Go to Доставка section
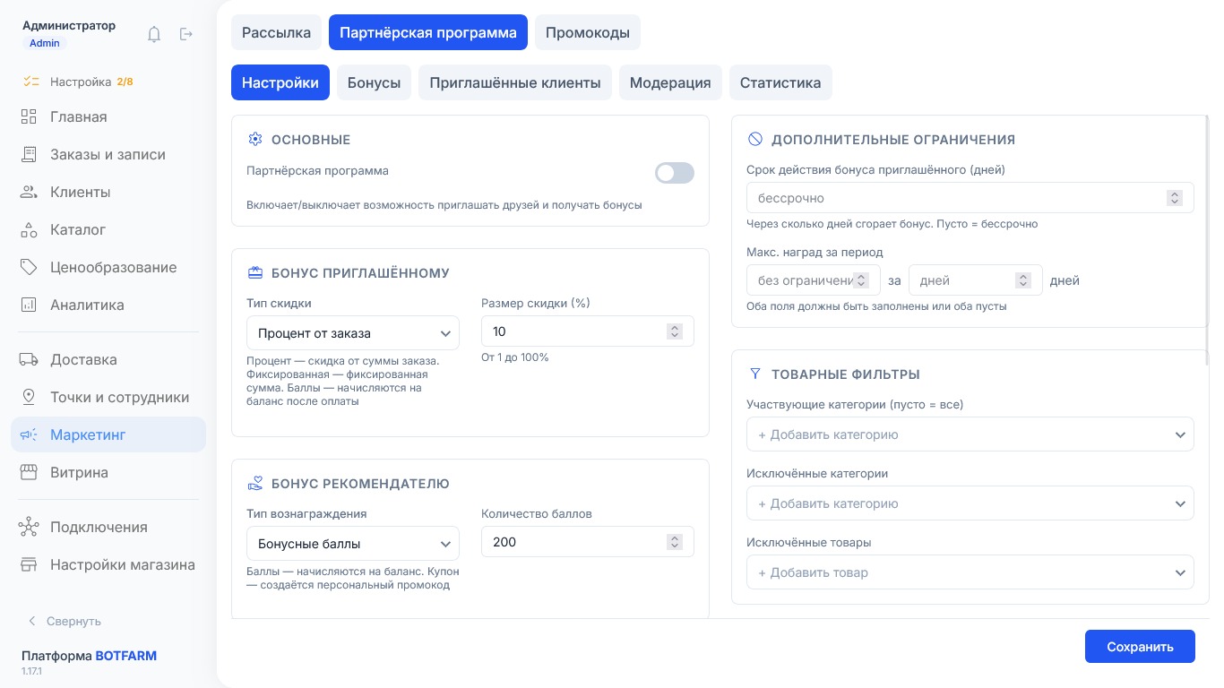The image size is (1224, 688). tap(108, 359)
